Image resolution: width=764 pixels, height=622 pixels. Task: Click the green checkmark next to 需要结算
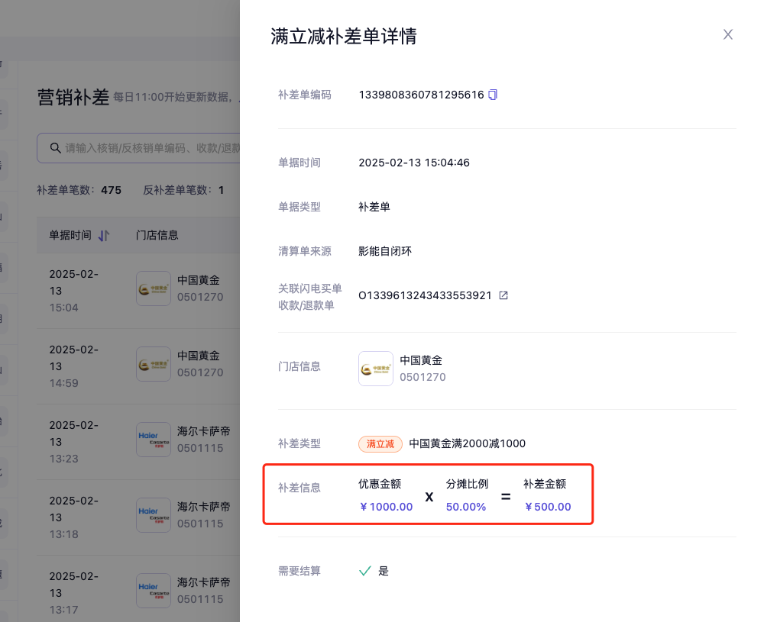coord(365,570)
